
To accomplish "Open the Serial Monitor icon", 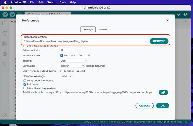I will tap(186, 14).
